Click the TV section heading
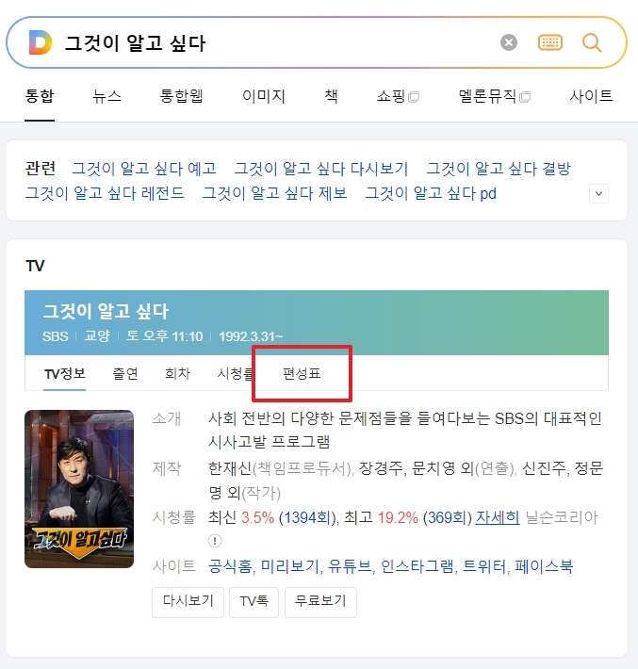This screenshot has height=669, width=638. 35,266
